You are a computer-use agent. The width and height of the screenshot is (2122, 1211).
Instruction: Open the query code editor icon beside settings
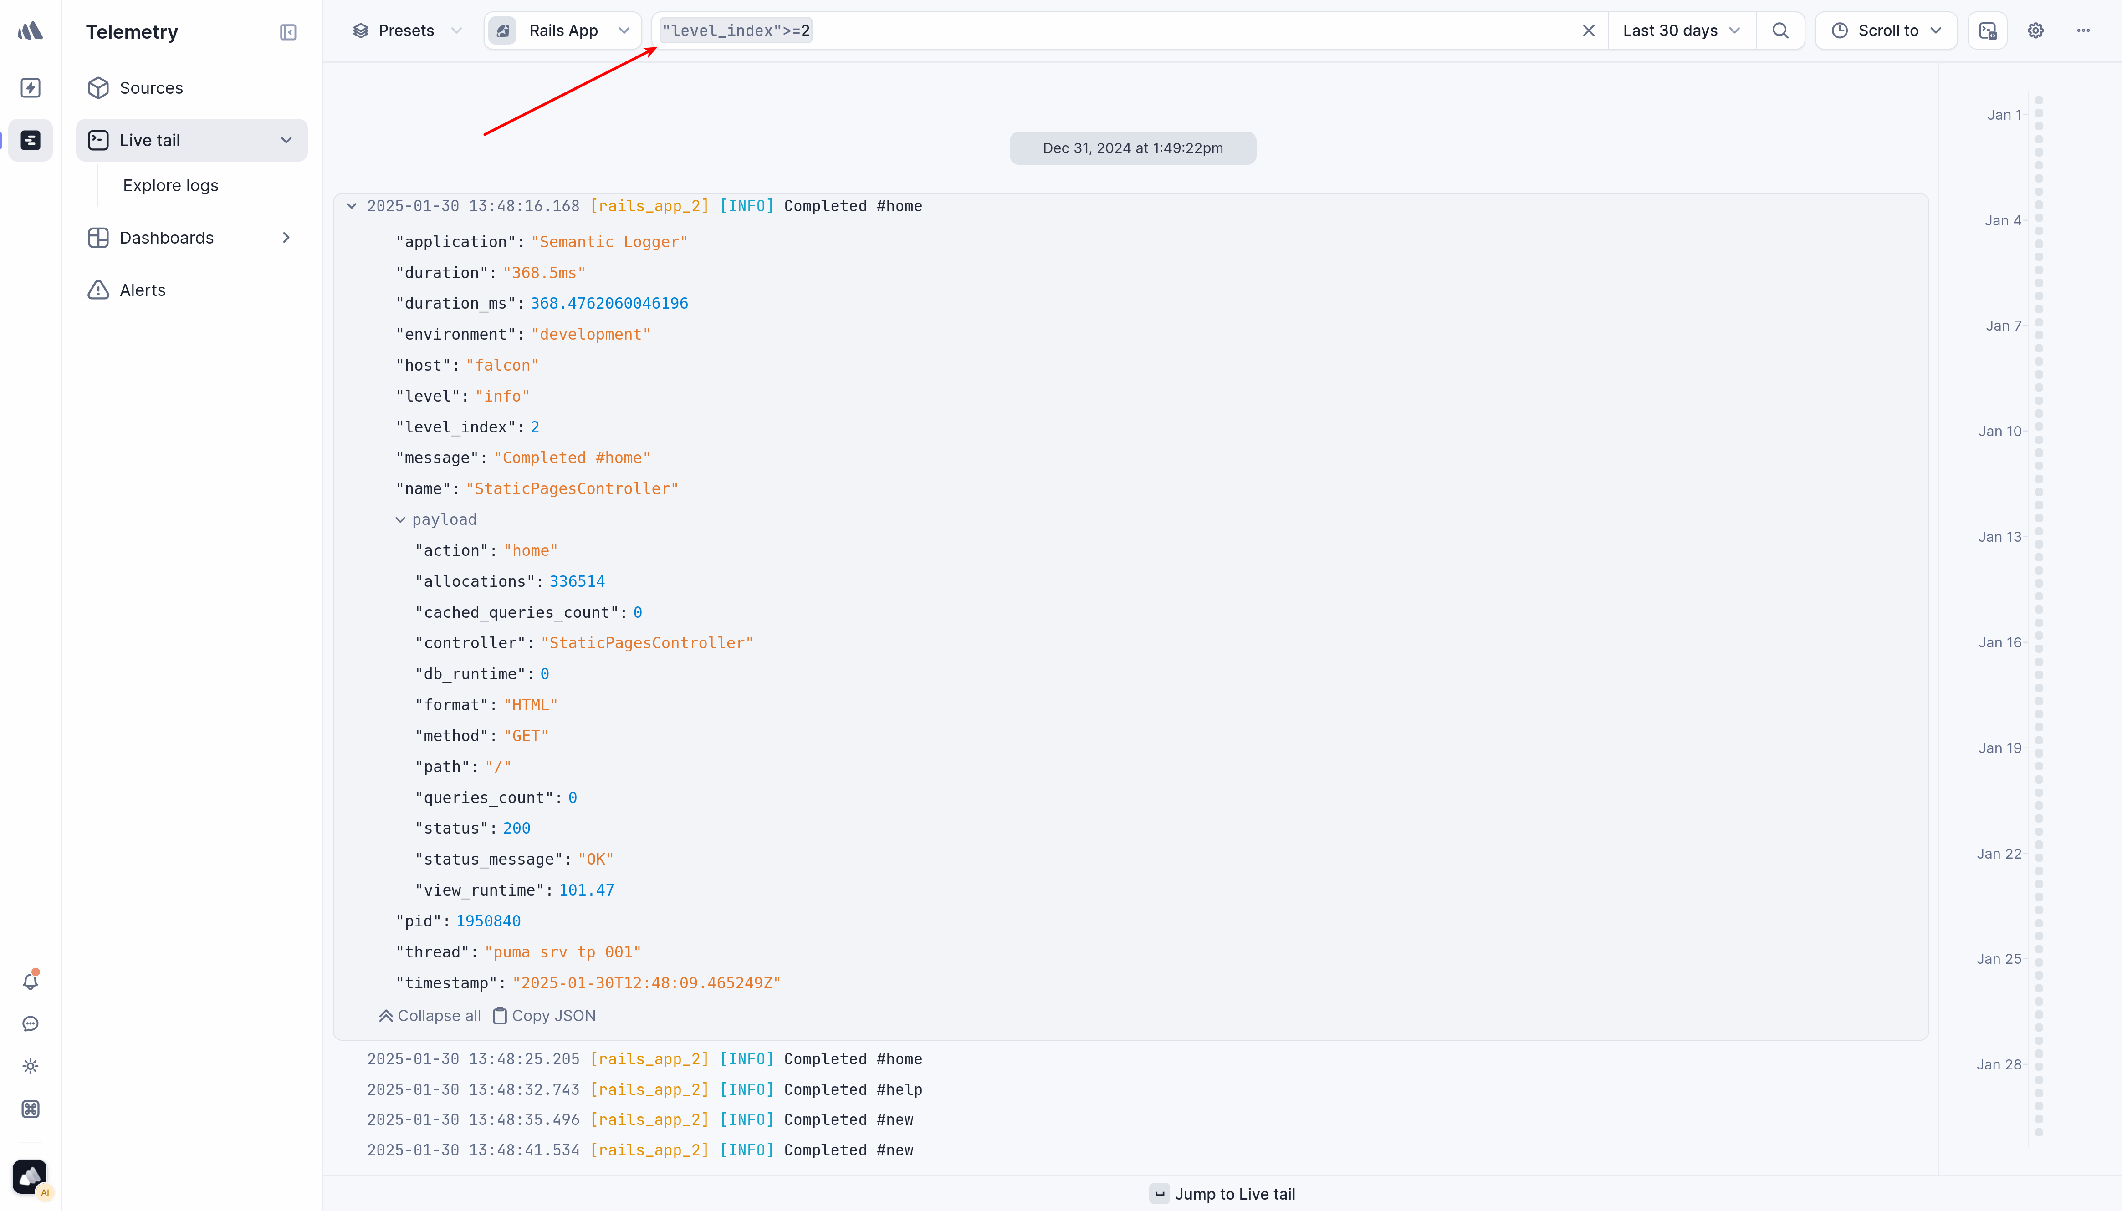click(1987, 30)
